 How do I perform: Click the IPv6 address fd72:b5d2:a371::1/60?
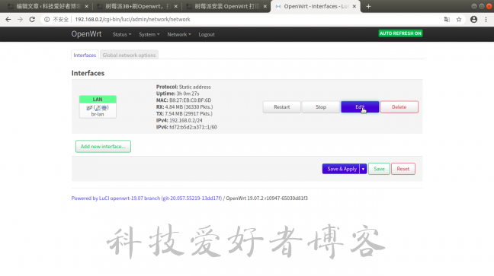[x=193, y=127]
